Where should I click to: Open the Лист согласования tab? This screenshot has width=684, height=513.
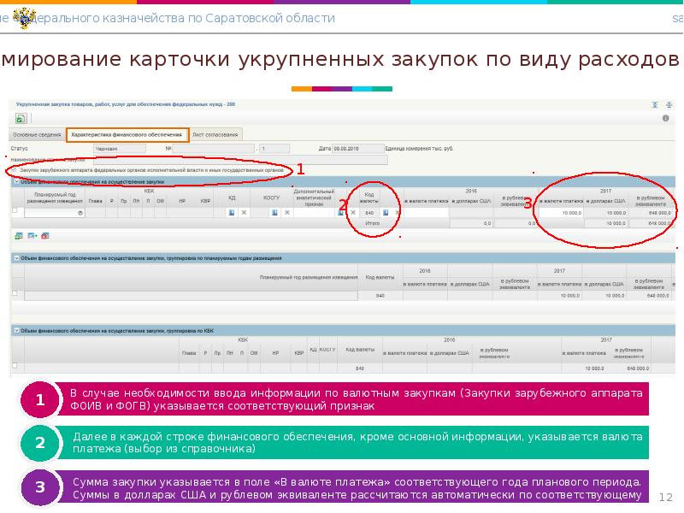(215, 134)
